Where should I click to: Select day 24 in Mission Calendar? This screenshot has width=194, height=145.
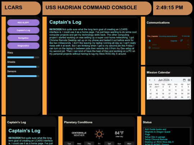tap(169, 97)
